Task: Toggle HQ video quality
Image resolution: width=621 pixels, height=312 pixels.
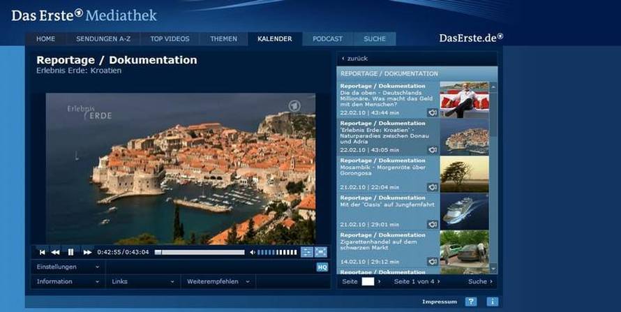Action: click(x=322, y=267)
